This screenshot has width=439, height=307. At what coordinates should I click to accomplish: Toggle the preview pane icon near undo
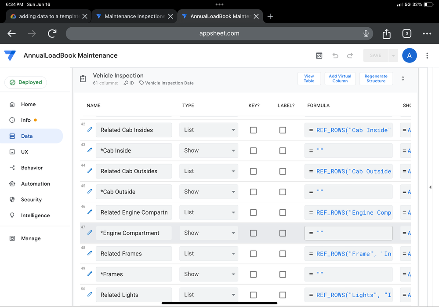point(319,55)
